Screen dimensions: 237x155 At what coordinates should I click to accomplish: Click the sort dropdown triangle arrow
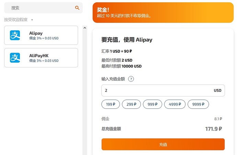pyautogui.click(x=32, y=20)
